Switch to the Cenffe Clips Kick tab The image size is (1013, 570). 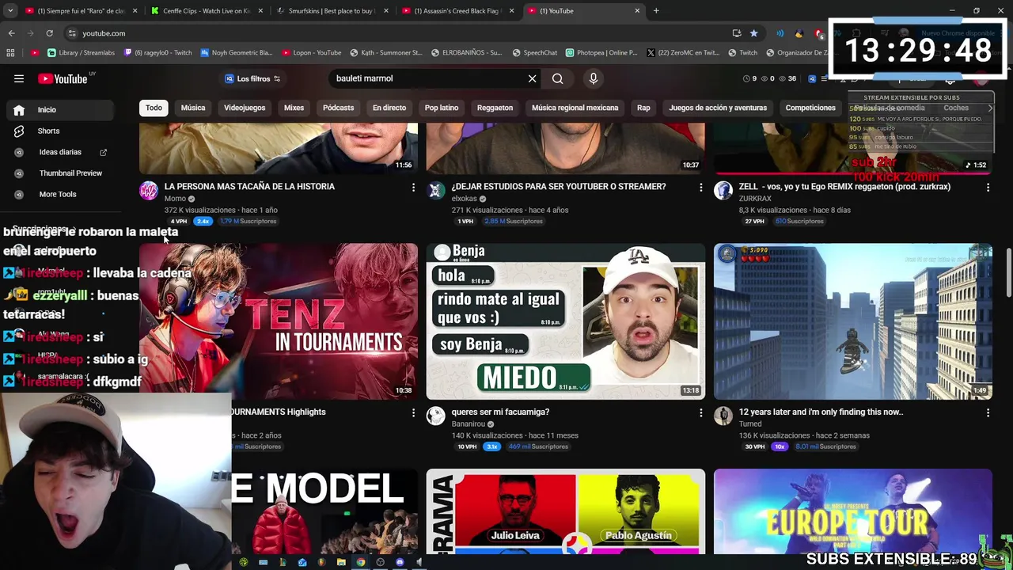[x=206, y=11]
